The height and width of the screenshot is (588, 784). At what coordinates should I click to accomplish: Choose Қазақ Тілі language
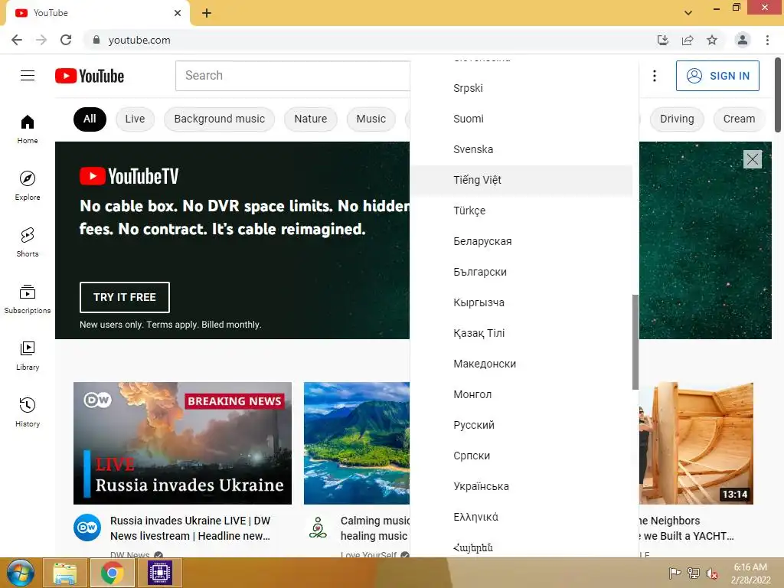(x=521, y=333)
